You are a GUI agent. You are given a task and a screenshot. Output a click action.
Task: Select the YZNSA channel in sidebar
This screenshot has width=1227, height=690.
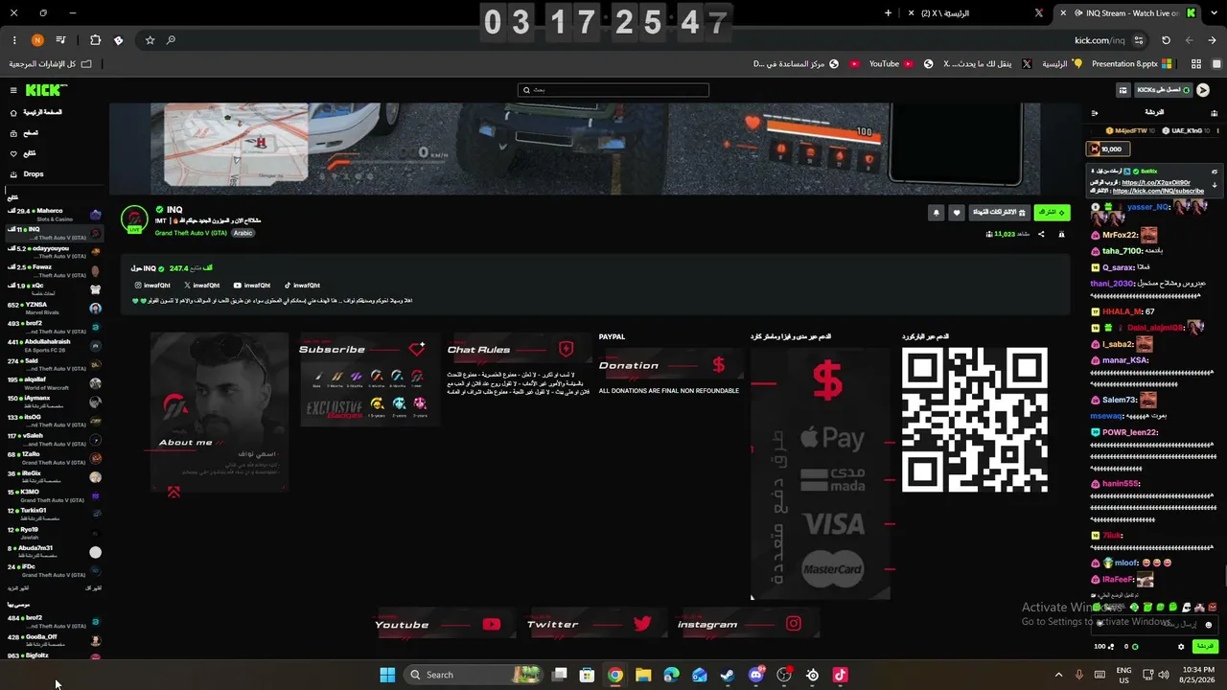[x=52, y=308]
